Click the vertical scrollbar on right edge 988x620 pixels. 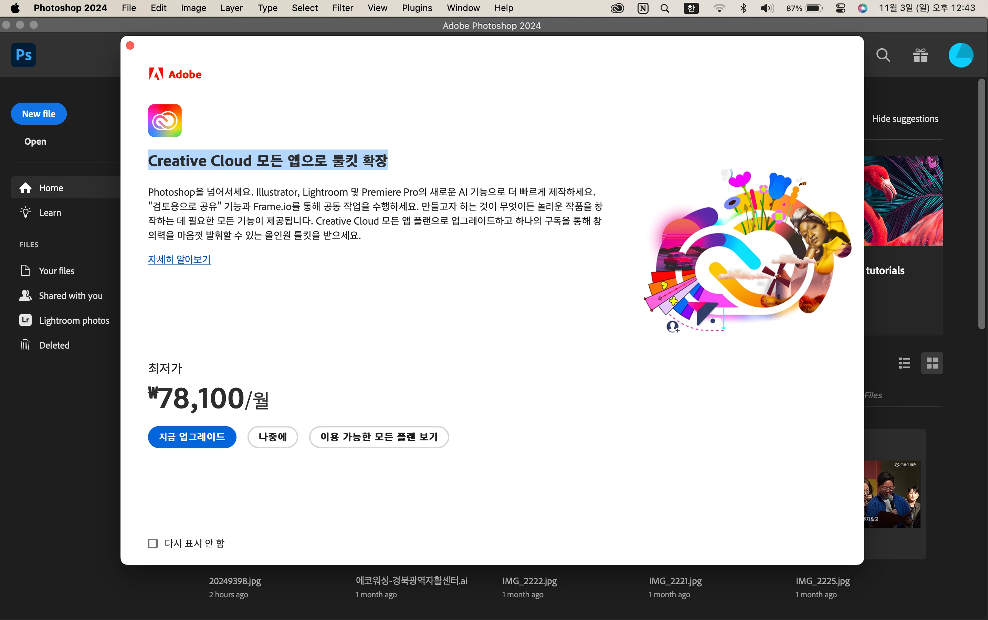(981, 204)
